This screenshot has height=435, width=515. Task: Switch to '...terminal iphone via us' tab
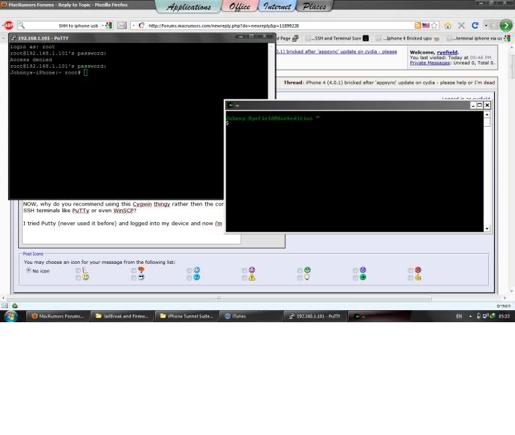[x=478, y=38]
